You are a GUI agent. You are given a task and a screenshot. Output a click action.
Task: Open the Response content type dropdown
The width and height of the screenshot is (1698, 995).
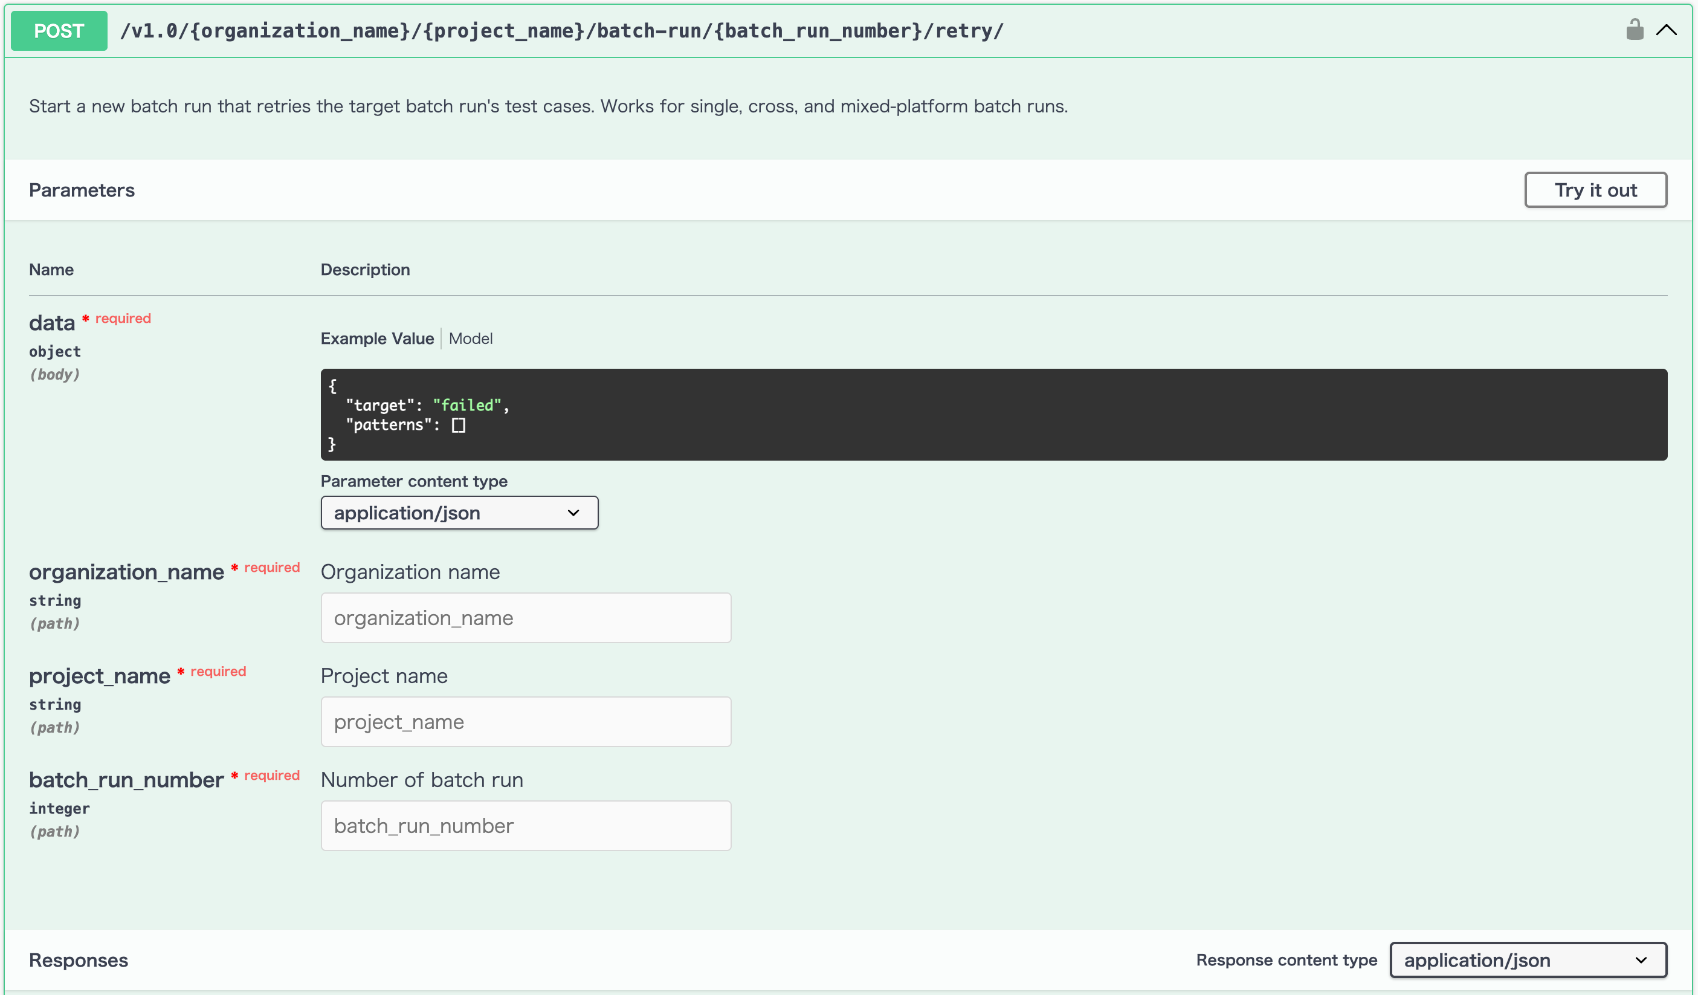(1528, 960)
